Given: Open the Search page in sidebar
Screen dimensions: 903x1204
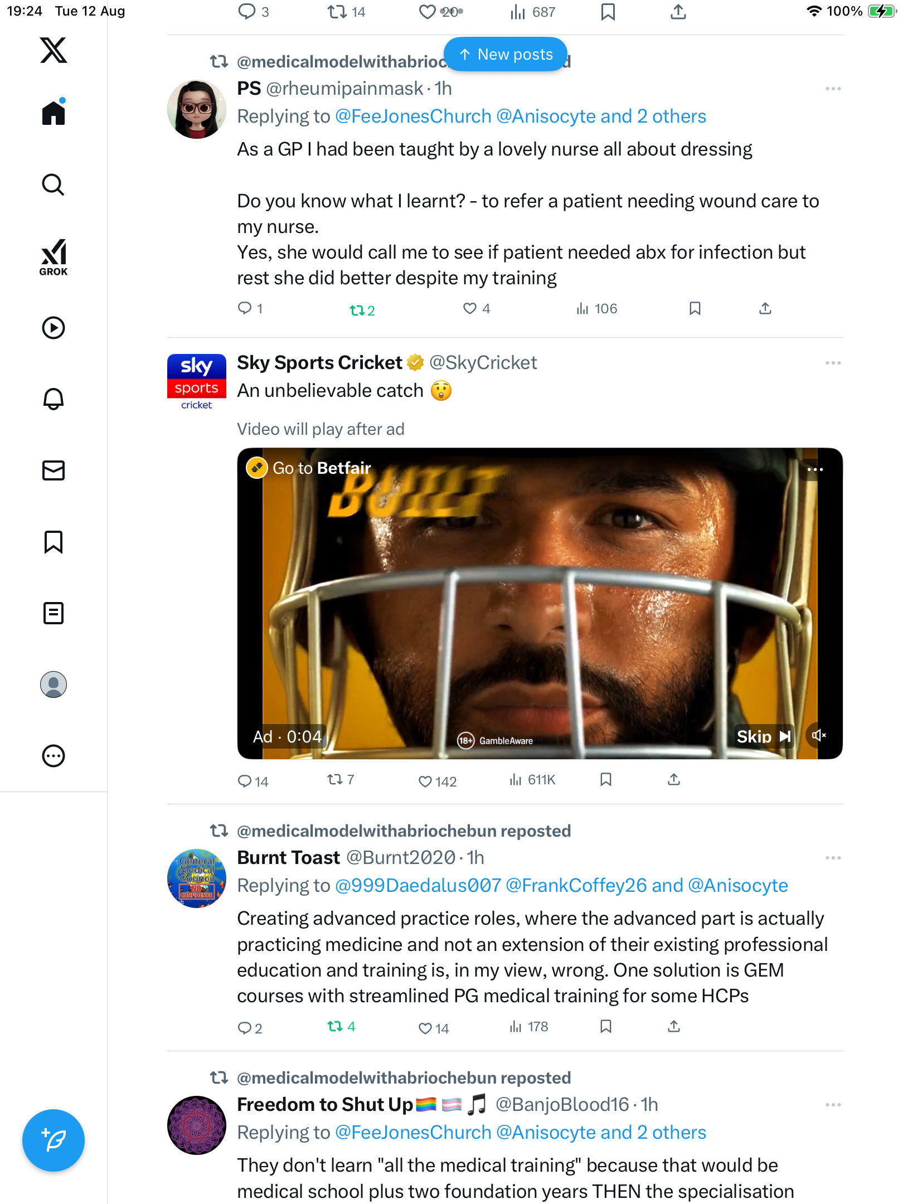Looking at the screenshot, I should pyautogui.click(x=54, y=185).
